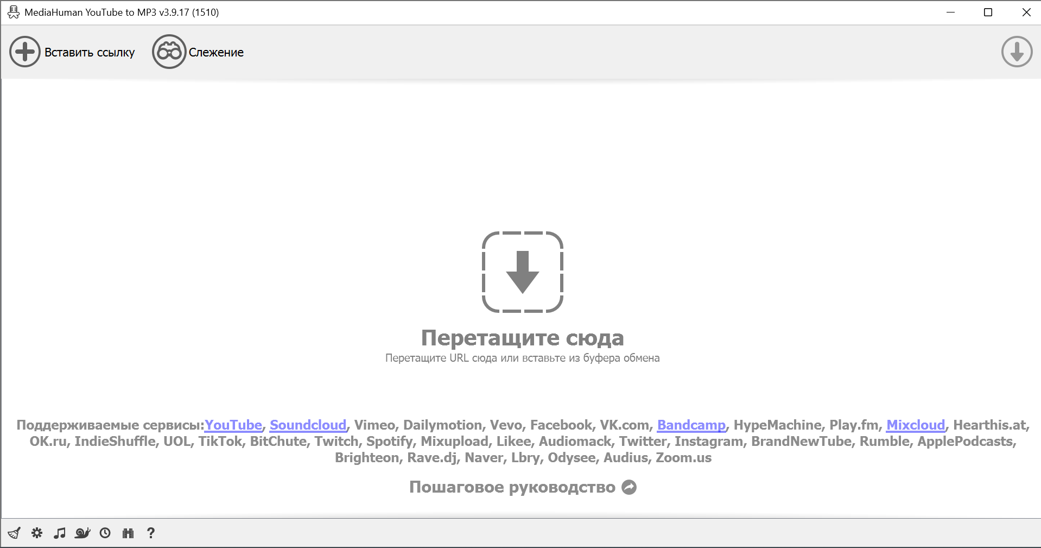Open the clock history icon

(105, 533)
